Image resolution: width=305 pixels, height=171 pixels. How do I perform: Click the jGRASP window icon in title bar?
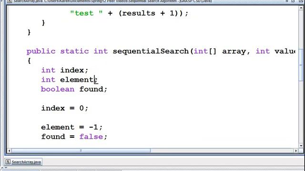tap(10, 1)
